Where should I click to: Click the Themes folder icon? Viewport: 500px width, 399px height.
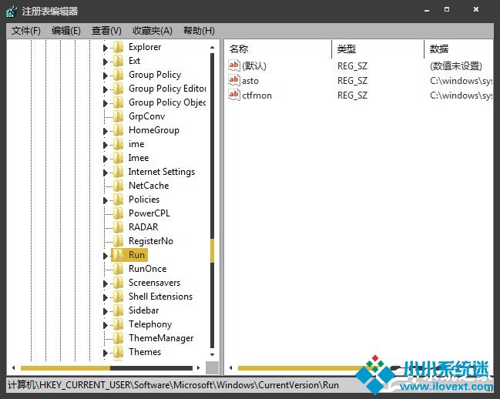pyautogui.click(x=119, y=352)
